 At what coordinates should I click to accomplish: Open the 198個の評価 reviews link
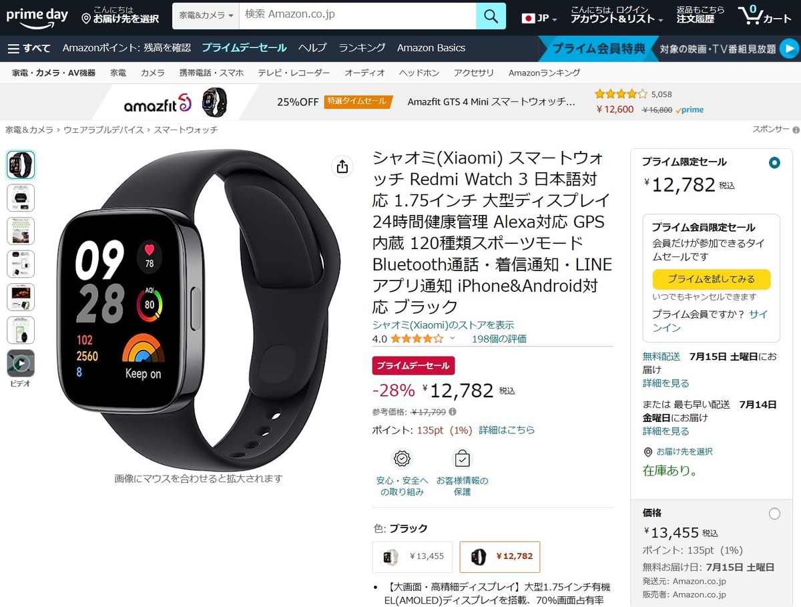(499, 339)
